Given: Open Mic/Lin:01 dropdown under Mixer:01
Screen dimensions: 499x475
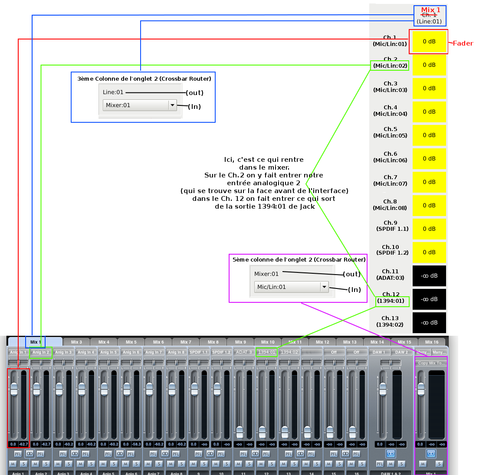Looking at the screenshot, I should [291, 287].
